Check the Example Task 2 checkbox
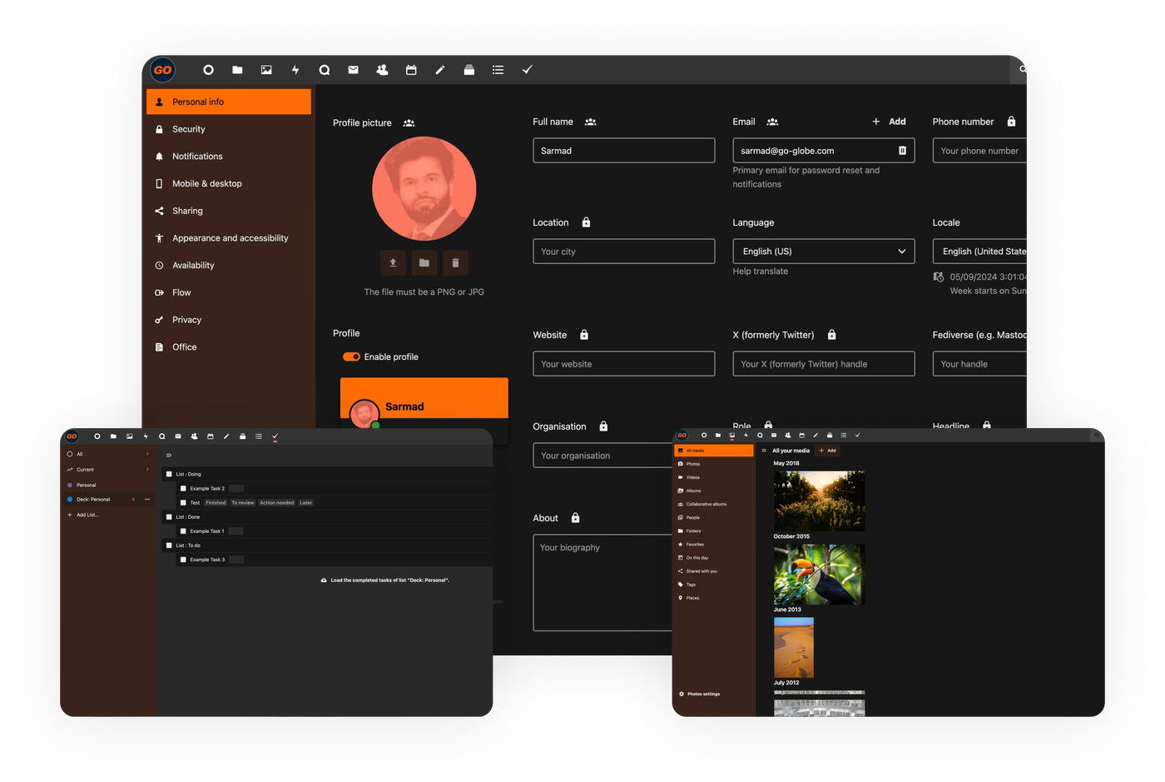Viewport: 1165px width, 782px height. tap(183, 489)
